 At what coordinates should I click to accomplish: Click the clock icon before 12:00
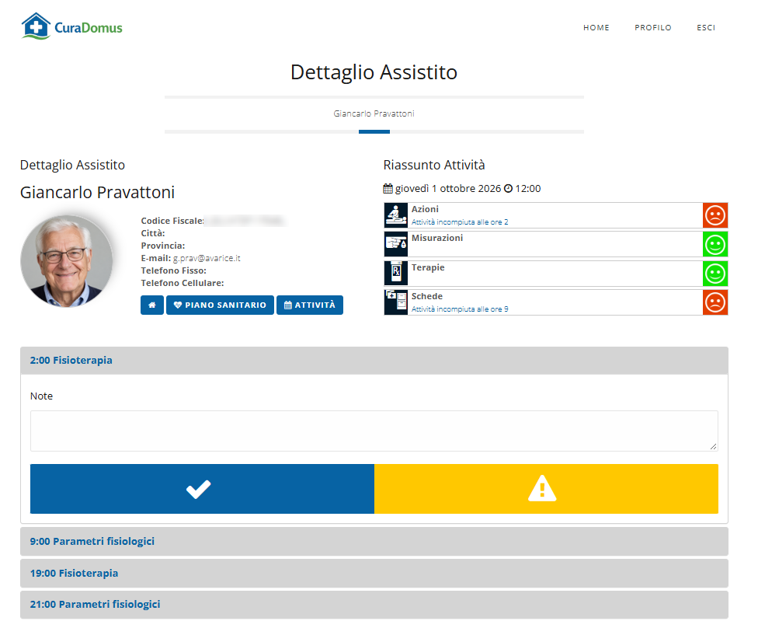coord(509,189)
